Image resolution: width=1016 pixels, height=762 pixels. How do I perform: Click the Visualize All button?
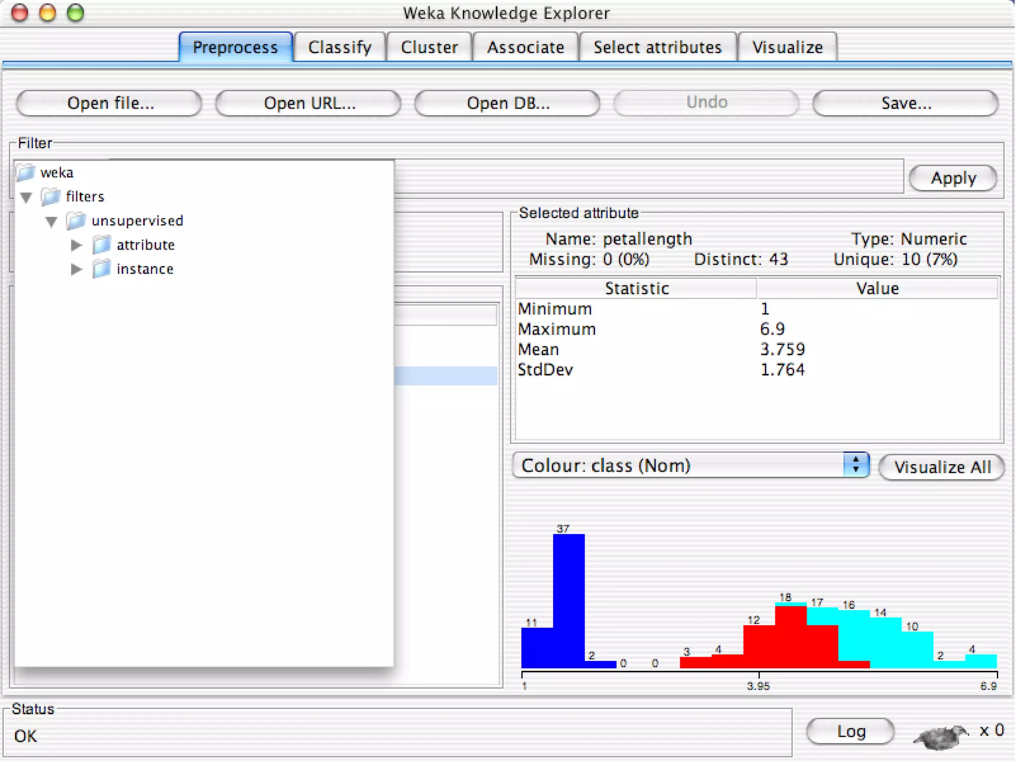(x=942, y=467)
